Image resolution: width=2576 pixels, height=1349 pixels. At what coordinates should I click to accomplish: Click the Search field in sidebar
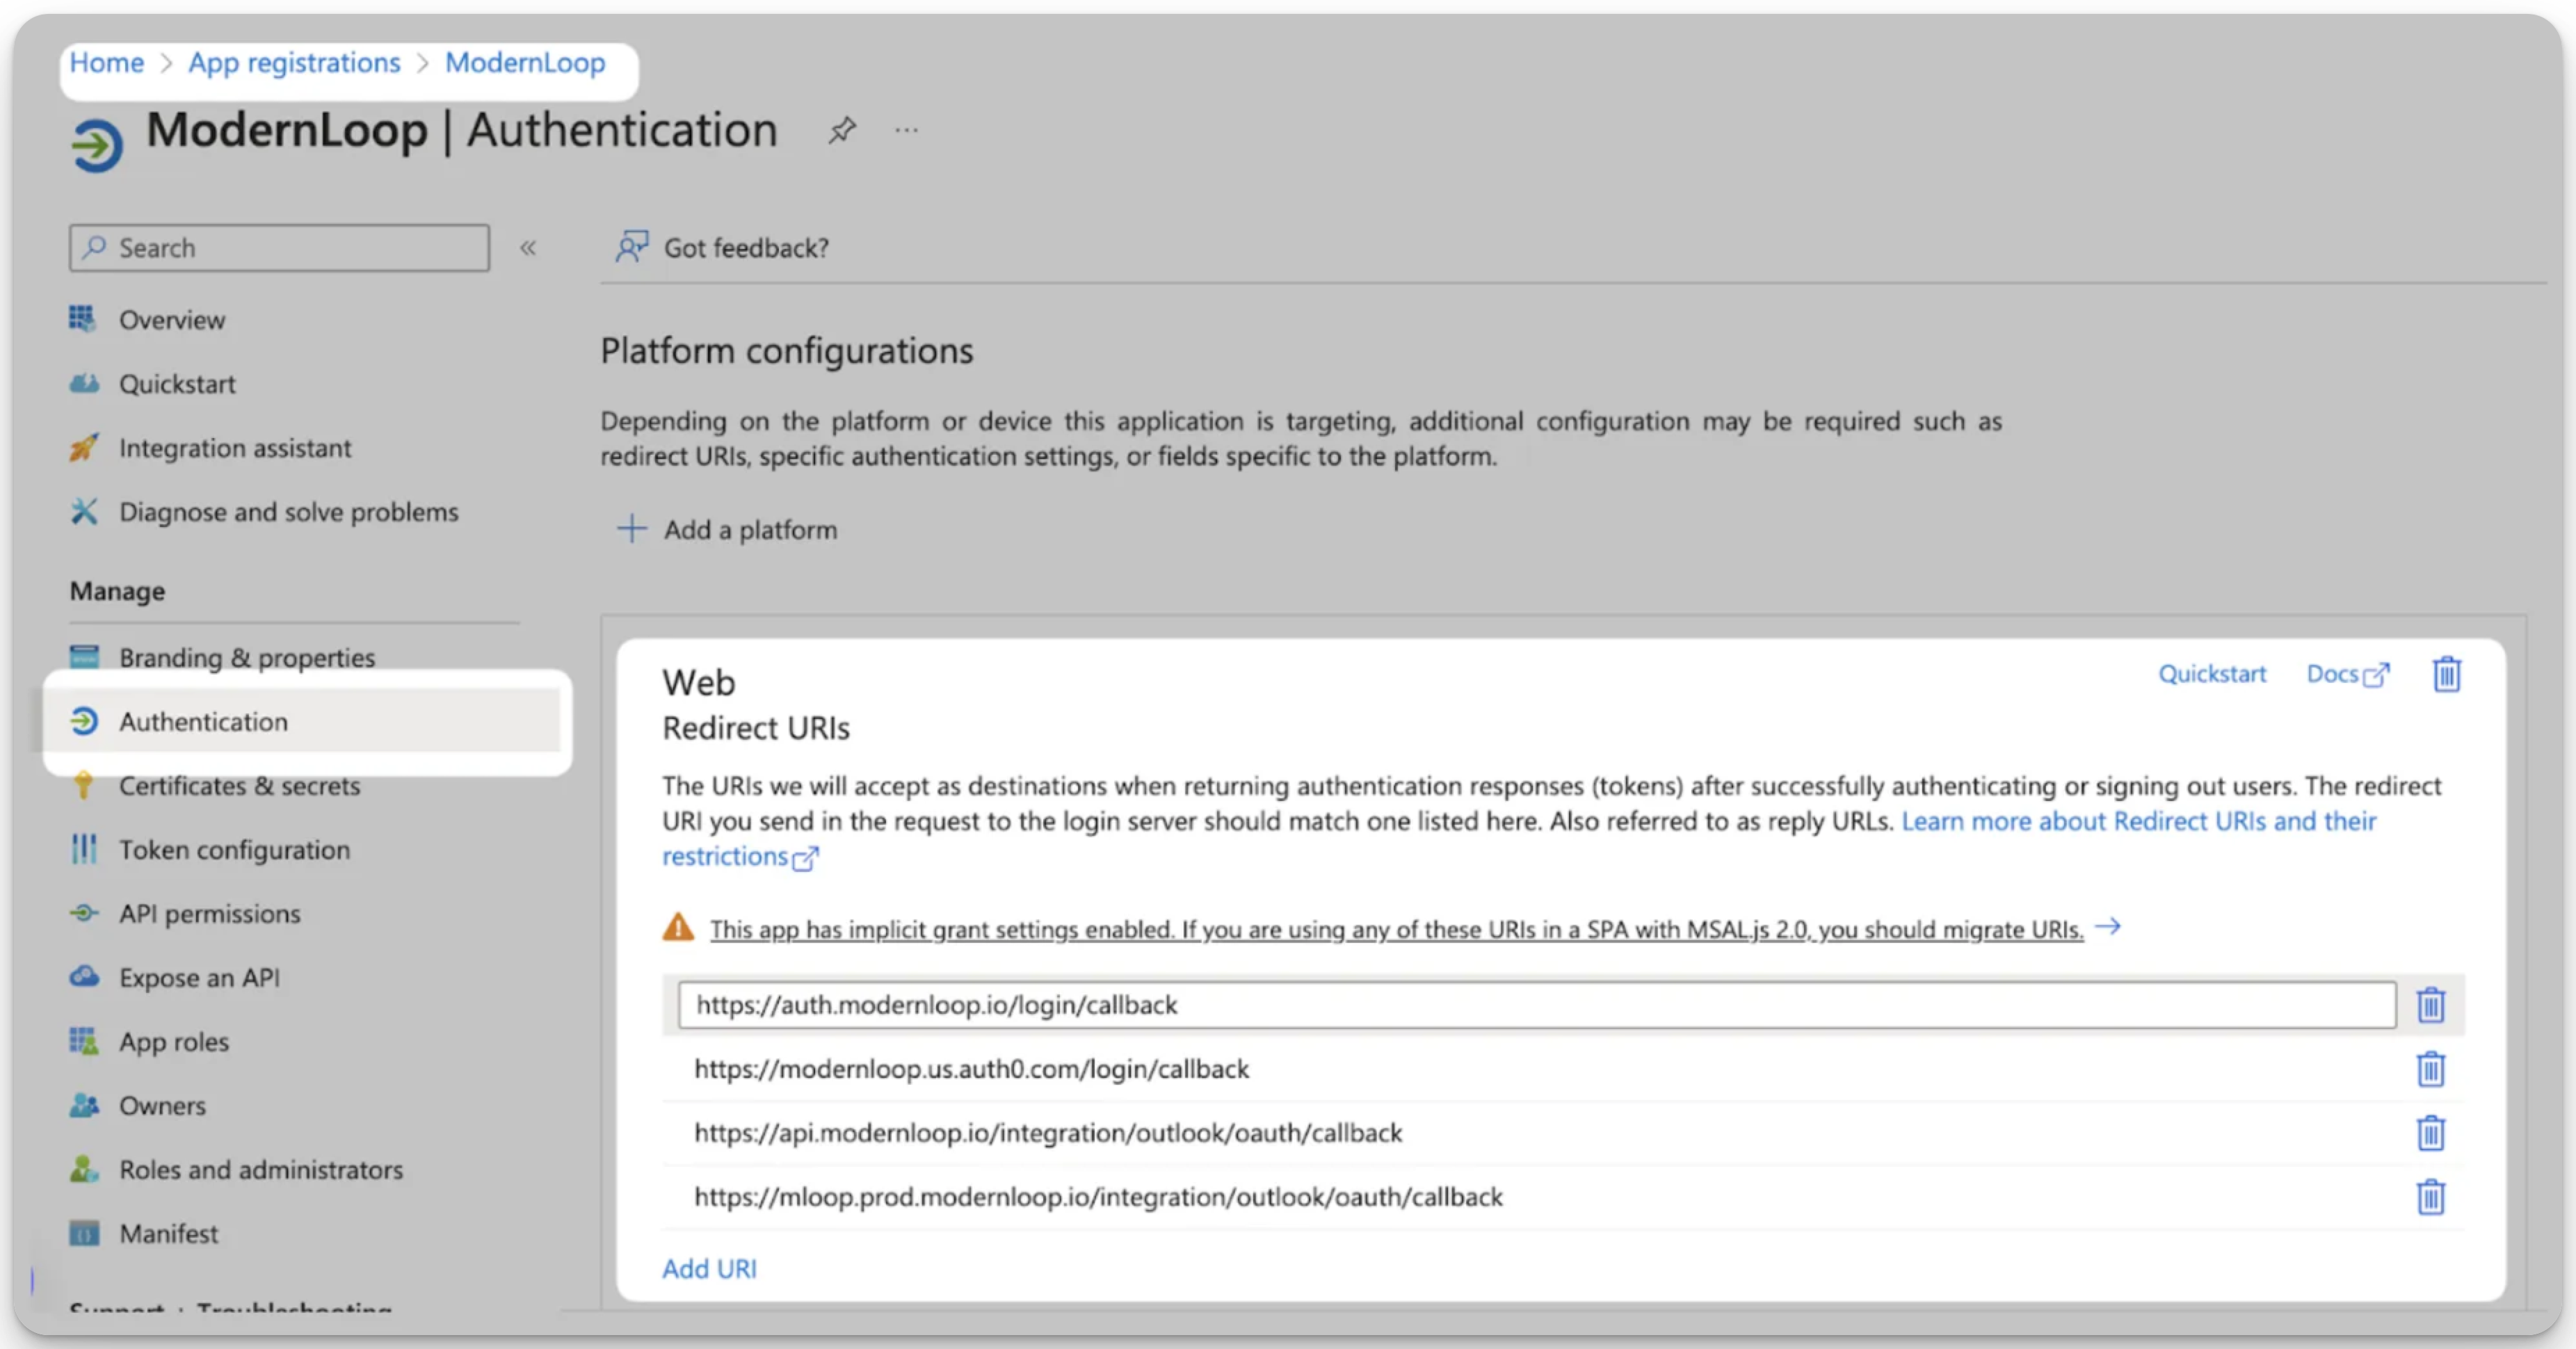coord(279,248)
